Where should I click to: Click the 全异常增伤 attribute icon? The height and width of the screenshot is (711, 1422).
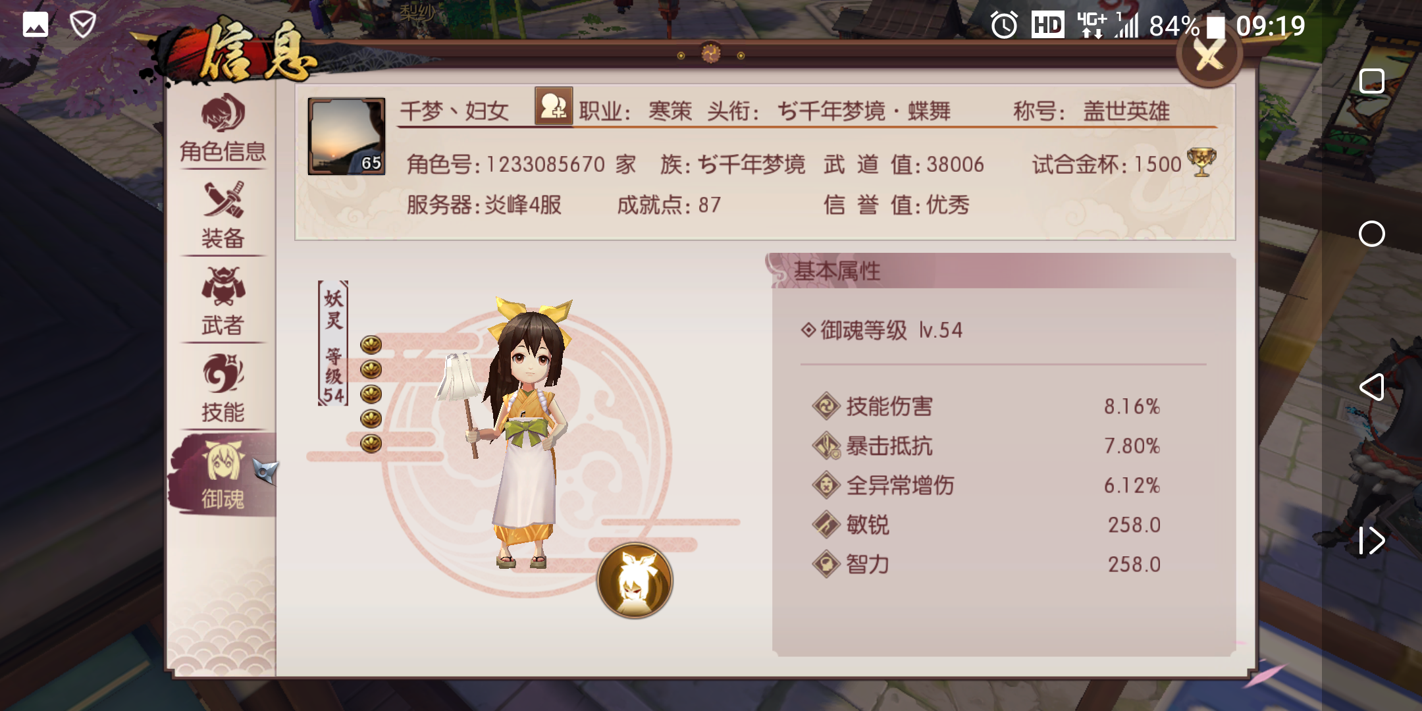[x=826, y=485]
